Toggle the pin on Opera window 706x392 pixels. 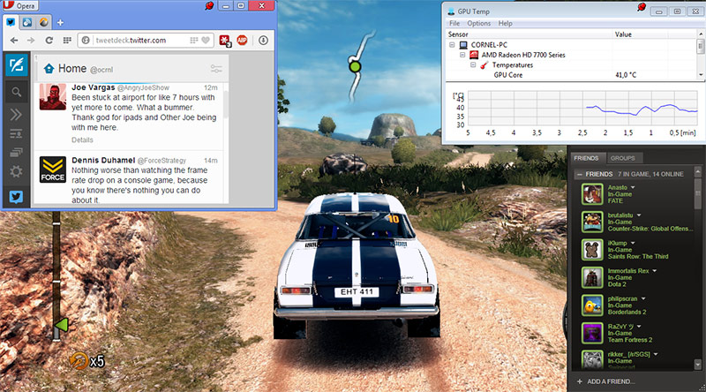pos(209,5)
